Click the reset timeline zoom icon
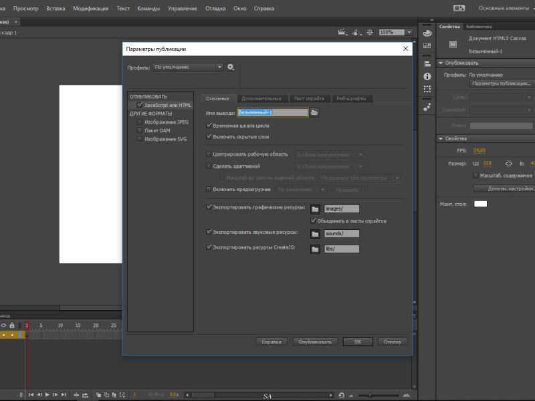 pyautogui.click(x=341, y=395)
